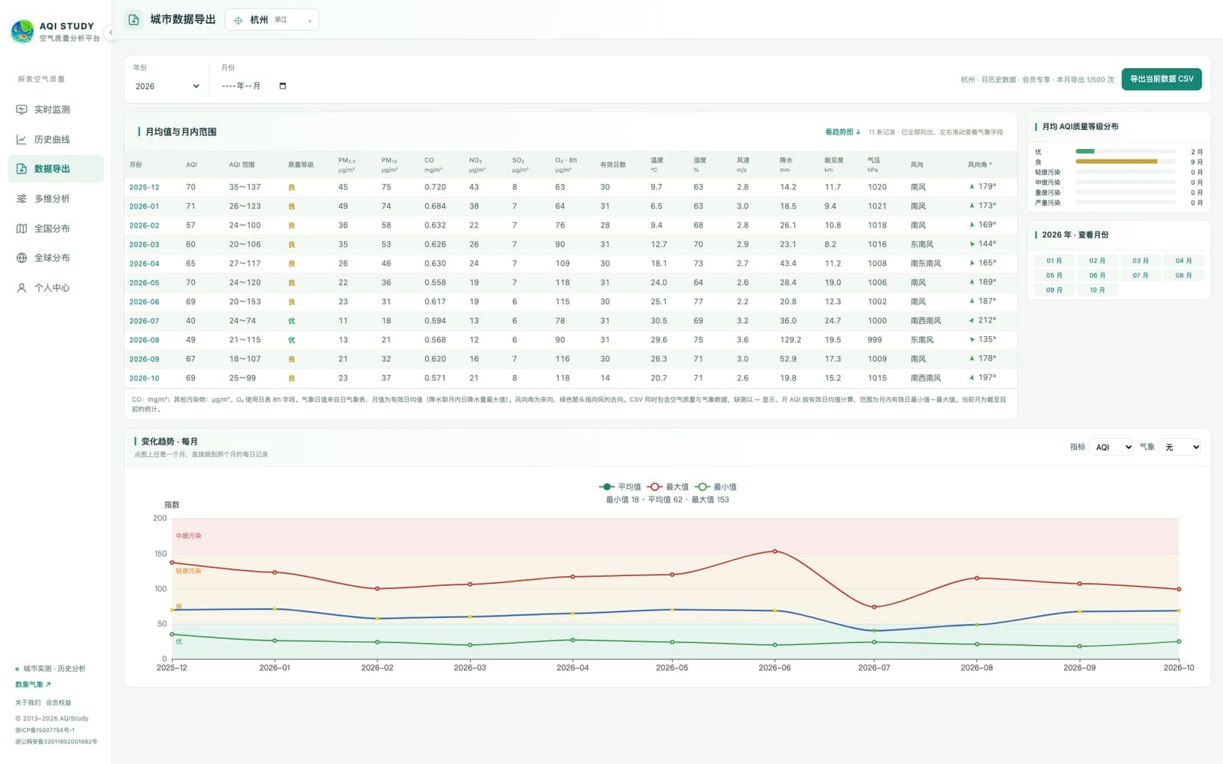The image size is (1223, 764).
Task: Open the 指标 AQI dropdown
Action: tap(1112, 447)
